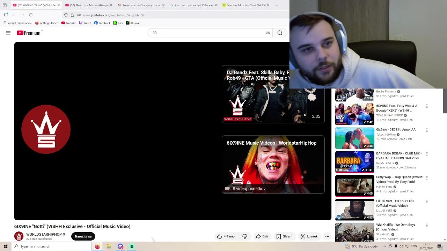Open the Firefox tab overview icon
Image resolution: width=447 pixels, height=251 pixels.
(5, 5)
